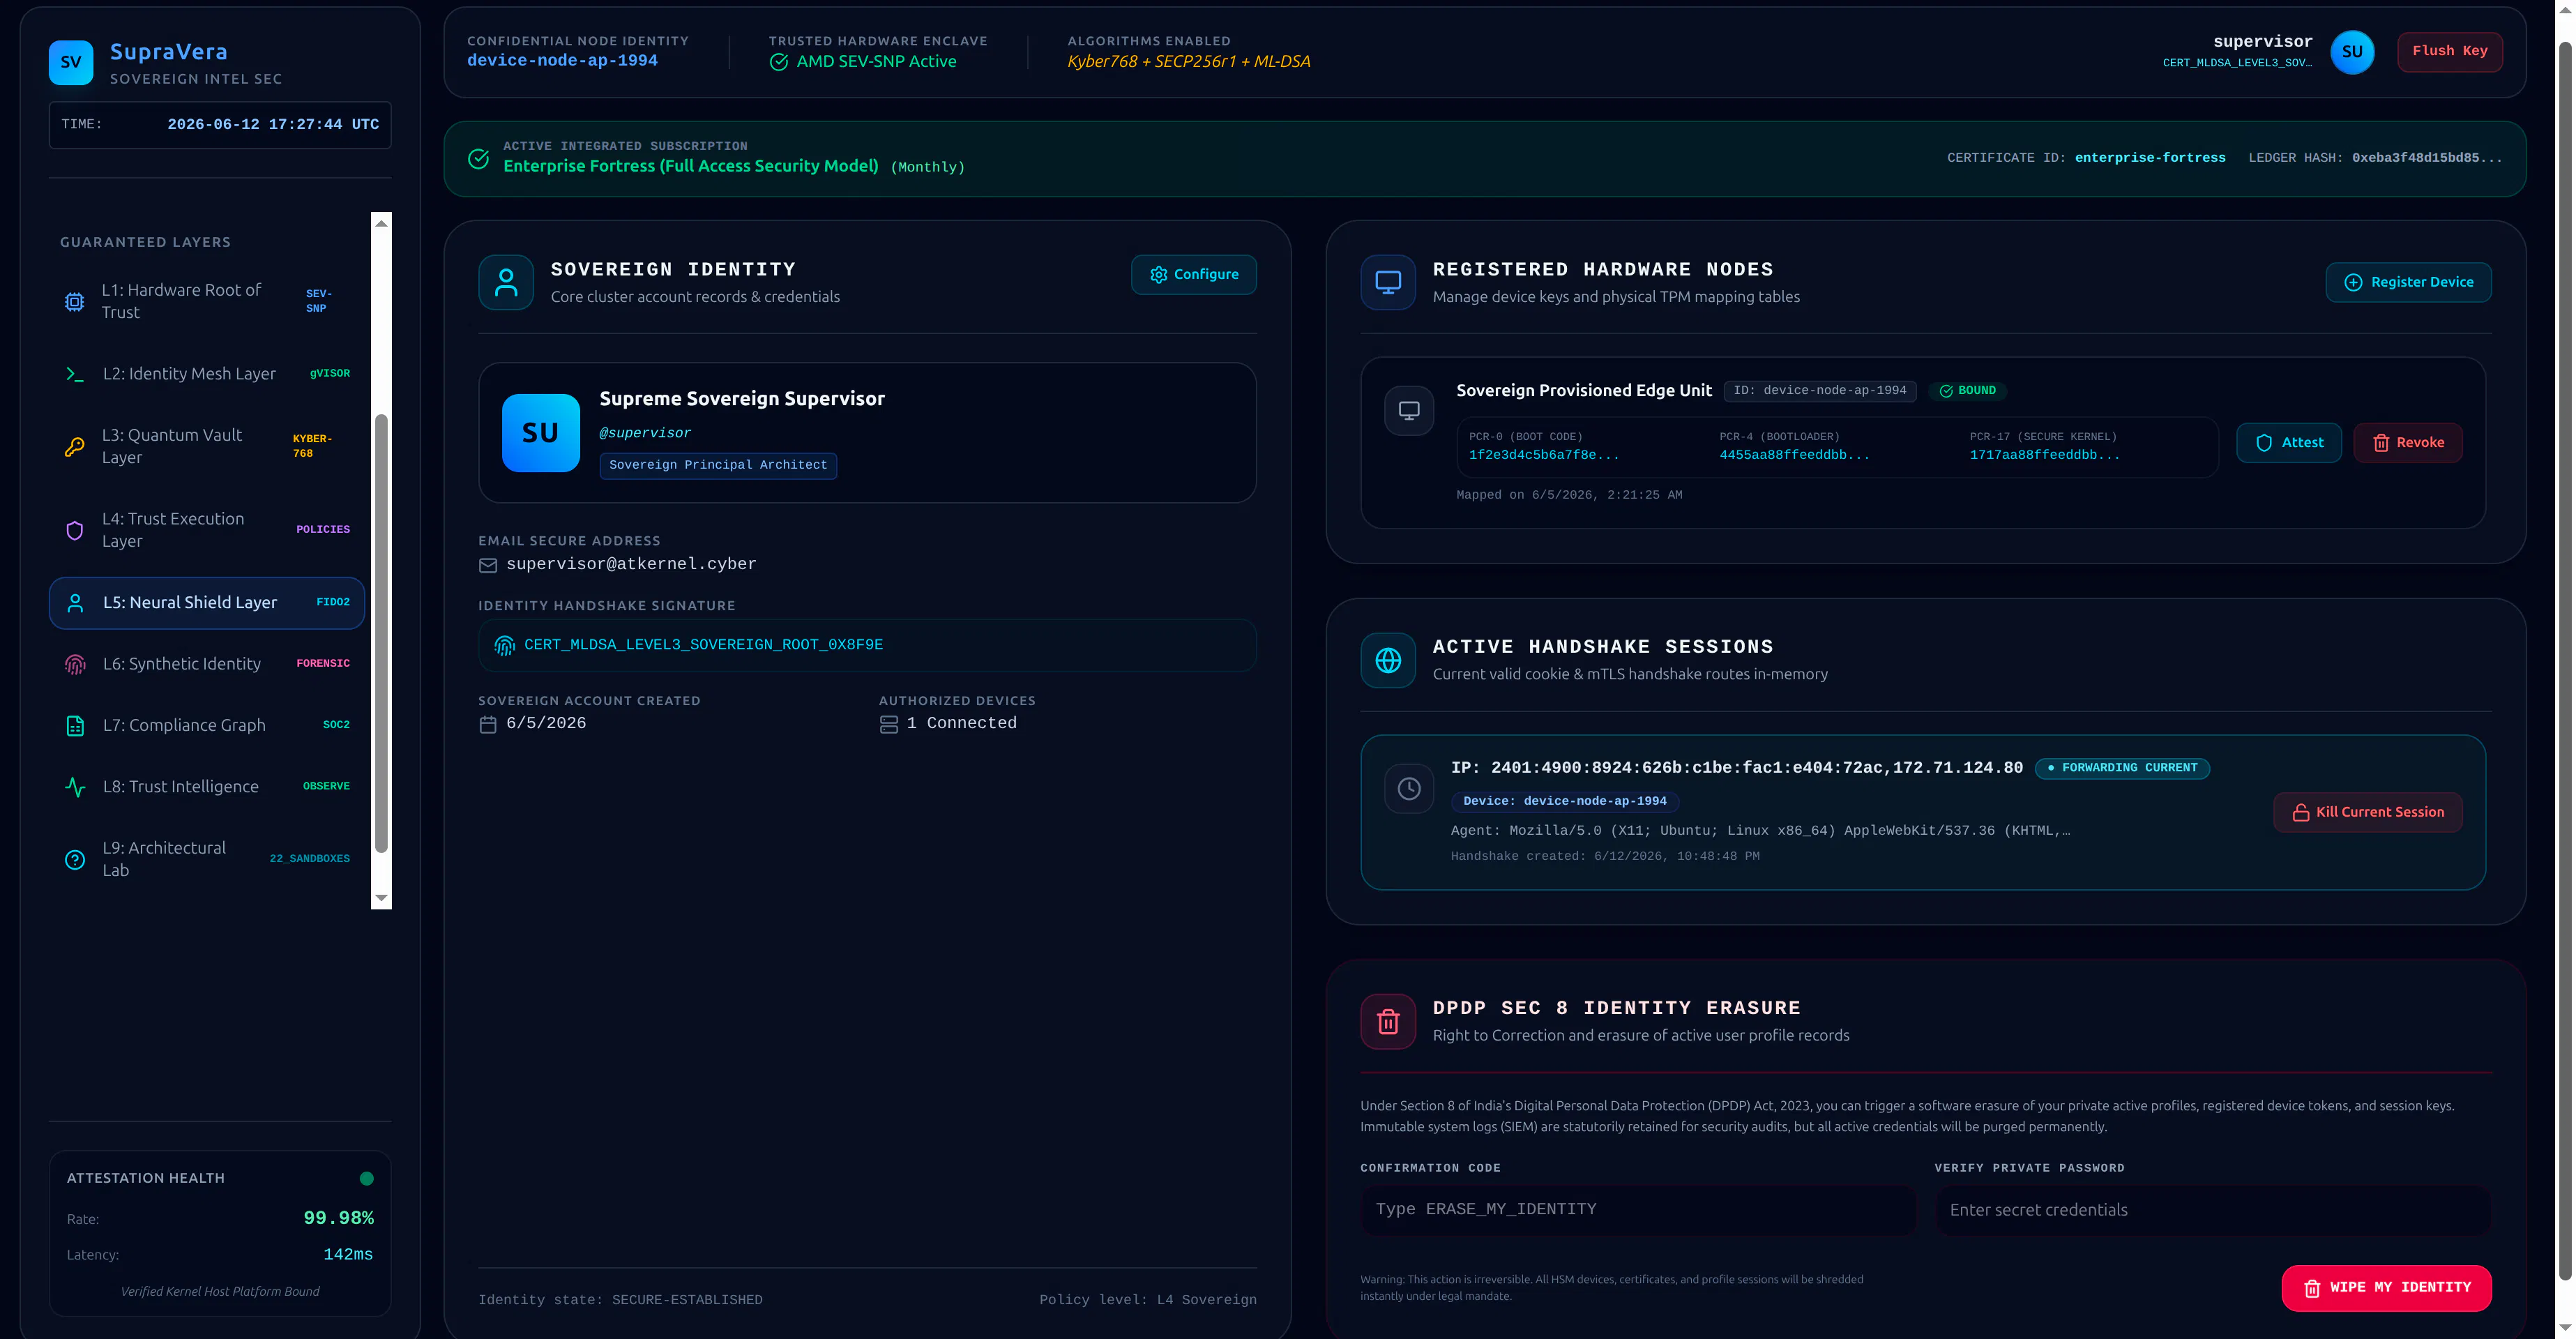The width and height of the screenshot is (2576, 1339).
Task: Click the person icon beside L5 Neural Shield
Action: 75,603
